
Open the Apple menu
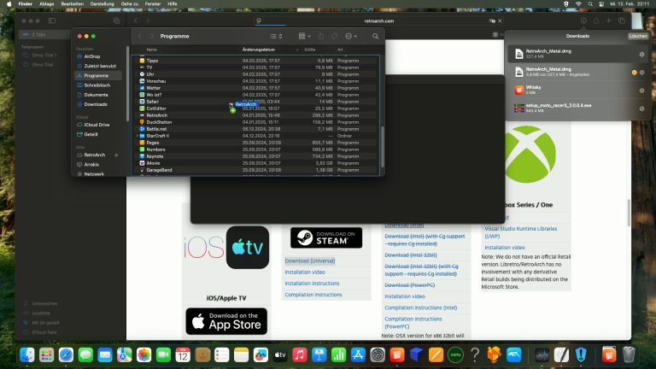click(x=9, y=3)
